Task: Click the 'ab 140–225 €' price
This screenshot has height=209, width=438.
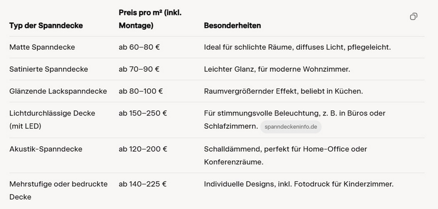Action: [x=143, y=184]
